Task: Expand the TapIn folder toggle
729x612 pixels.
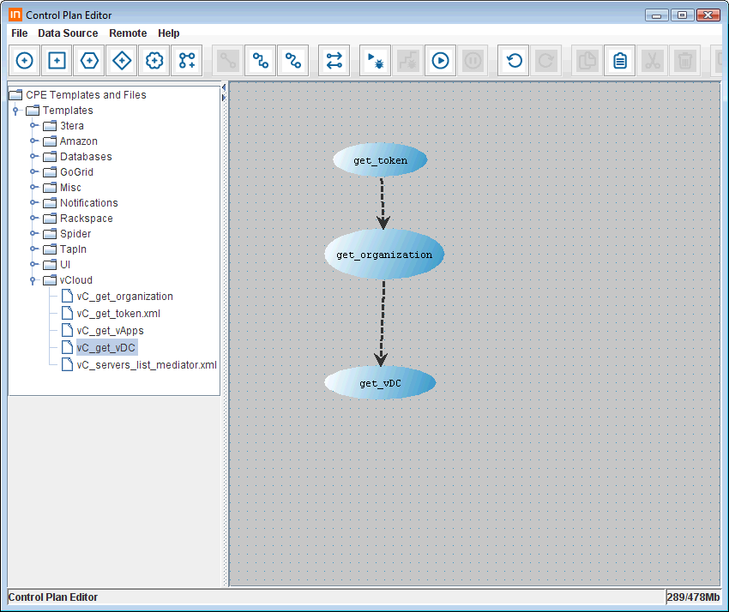Action: coord(33,249)
